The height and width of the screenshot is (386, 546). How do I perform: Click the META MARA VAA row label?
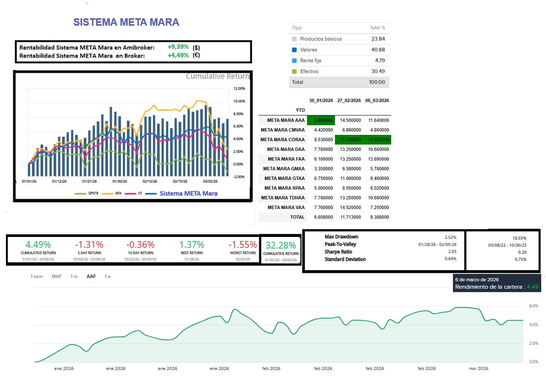(286, 207)
